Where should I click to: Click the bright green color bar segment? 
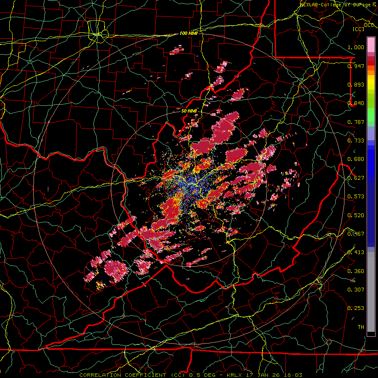click(x=371, y=115)
